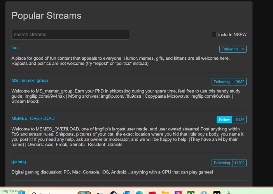The image size is (273, 194).
Task: Toggle Following on the gaming stream
Action: click(222, 163)
